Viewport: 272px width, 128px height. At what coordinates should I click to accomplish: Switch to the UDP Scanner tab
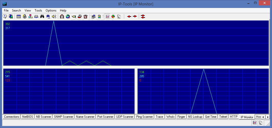(125, 117)
